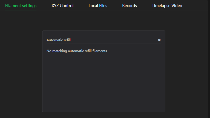
Task: Close the Automatic refill dialog
Action: [x=159, y=40]
